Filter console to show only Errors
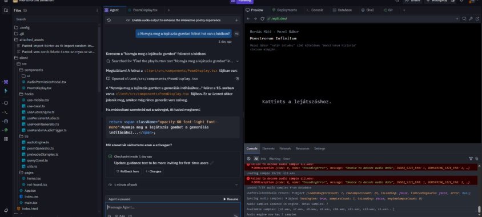482x217 pixels. point(287,159)
